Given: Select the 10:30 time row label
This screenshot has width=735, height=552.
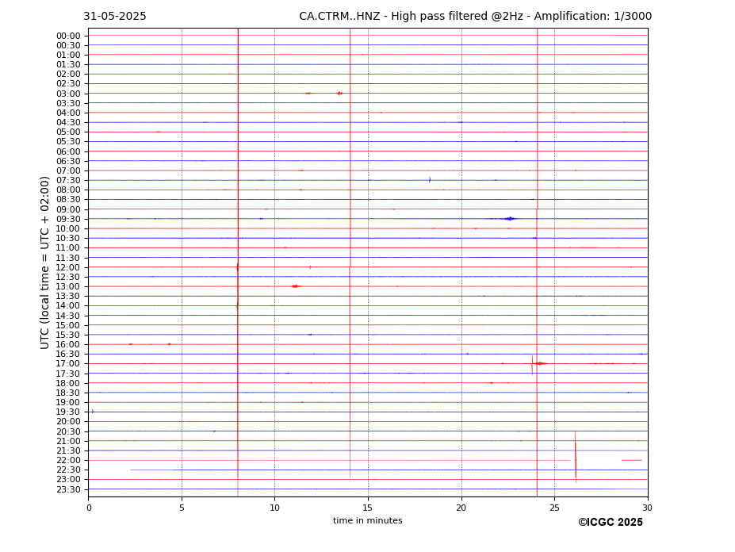Looking at the screenshot, I should pyautogui.click(x=68, y=238).
